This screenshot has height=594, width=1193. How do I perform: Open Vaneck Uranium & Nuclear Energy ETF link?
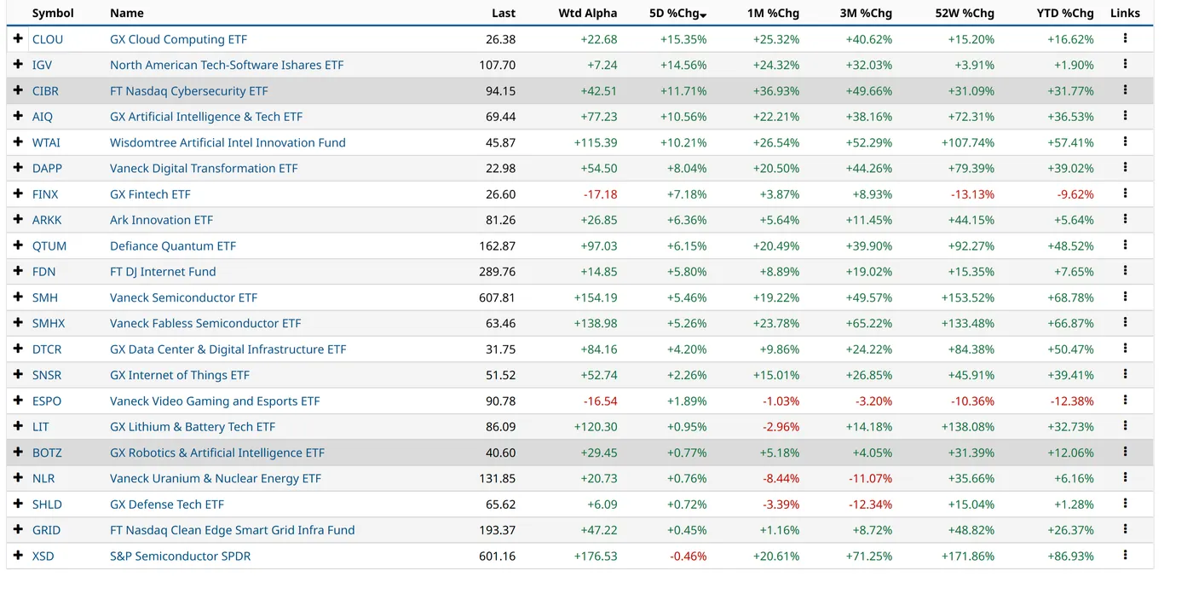click(216, 478)
